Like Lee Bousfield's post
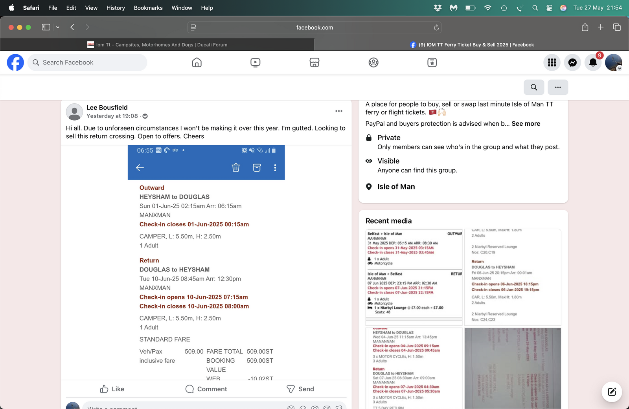629x409 pixels. pos(112,389)
